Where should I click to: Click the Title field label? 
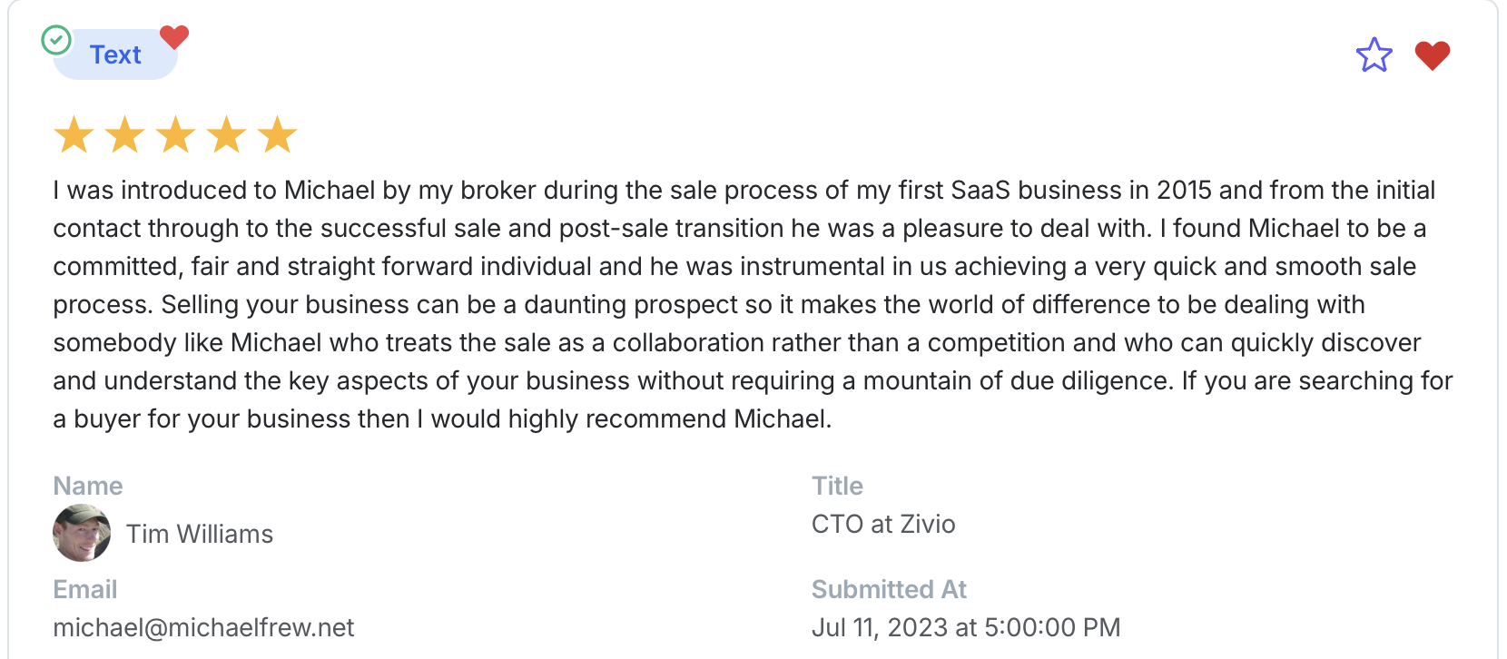click(x=837, y=486)
